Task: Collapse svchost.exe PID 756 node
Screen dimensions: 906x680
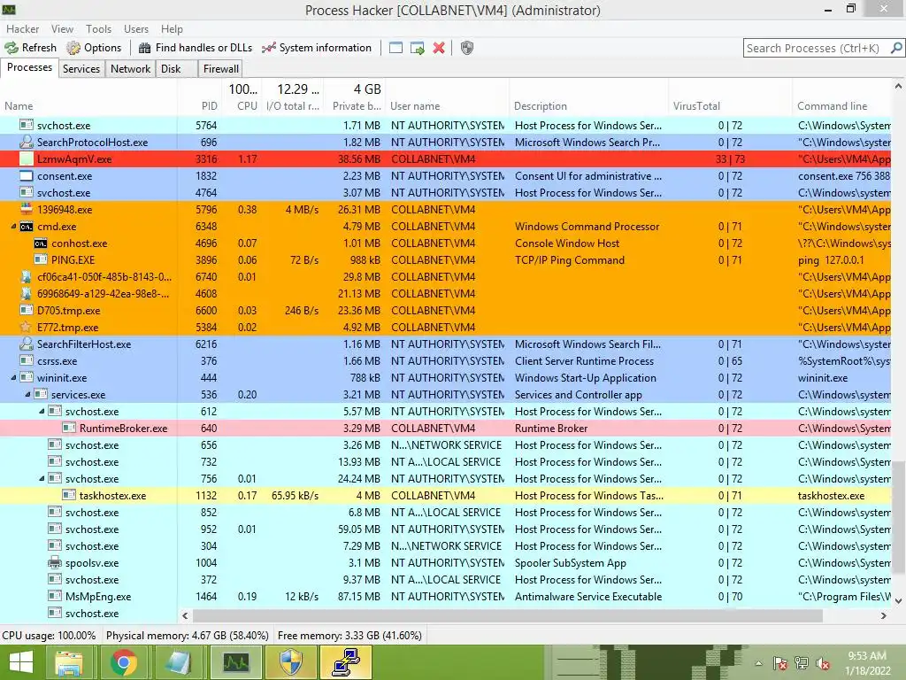Action: pos(42,479)
